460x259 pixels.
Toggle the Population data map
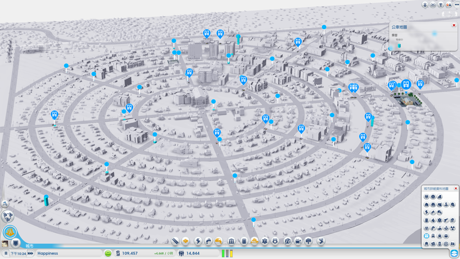[x=426, y=196]
